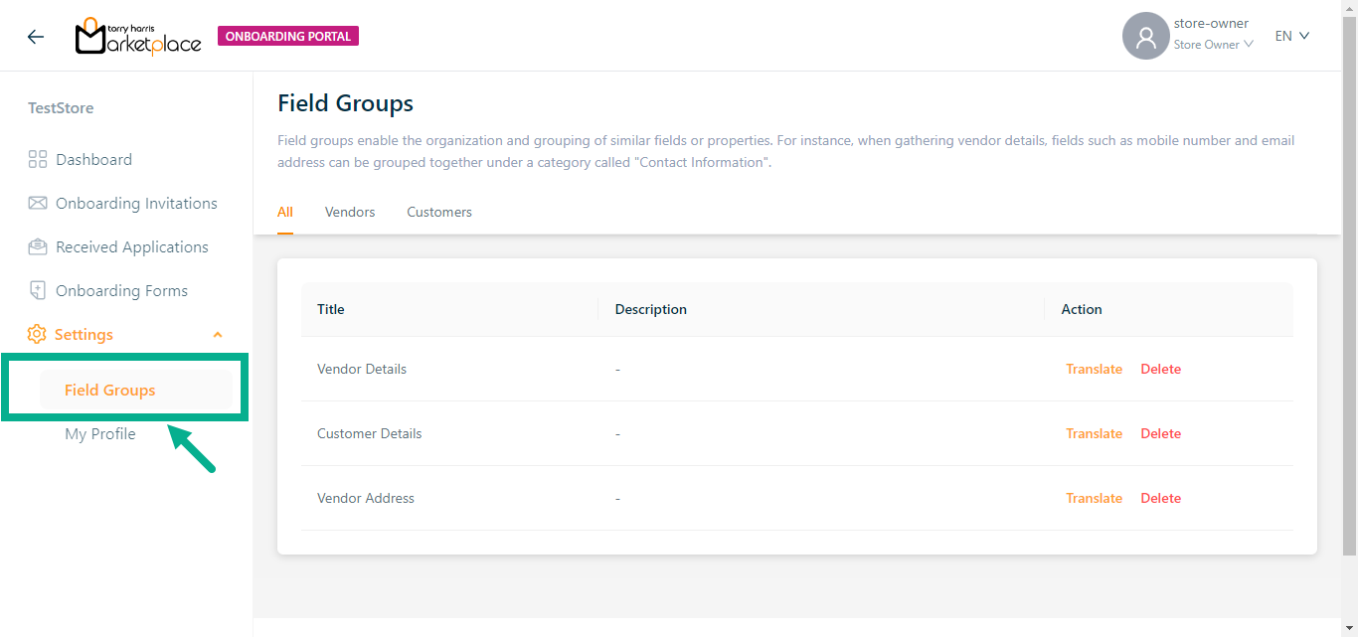Screen dimensions: 1358x637
Task: Click the back arrow icon
Action: click(x=36, y=37)
